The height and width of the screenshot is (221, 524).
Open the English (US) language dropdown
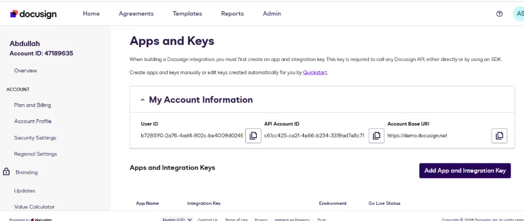click(177, 220)
